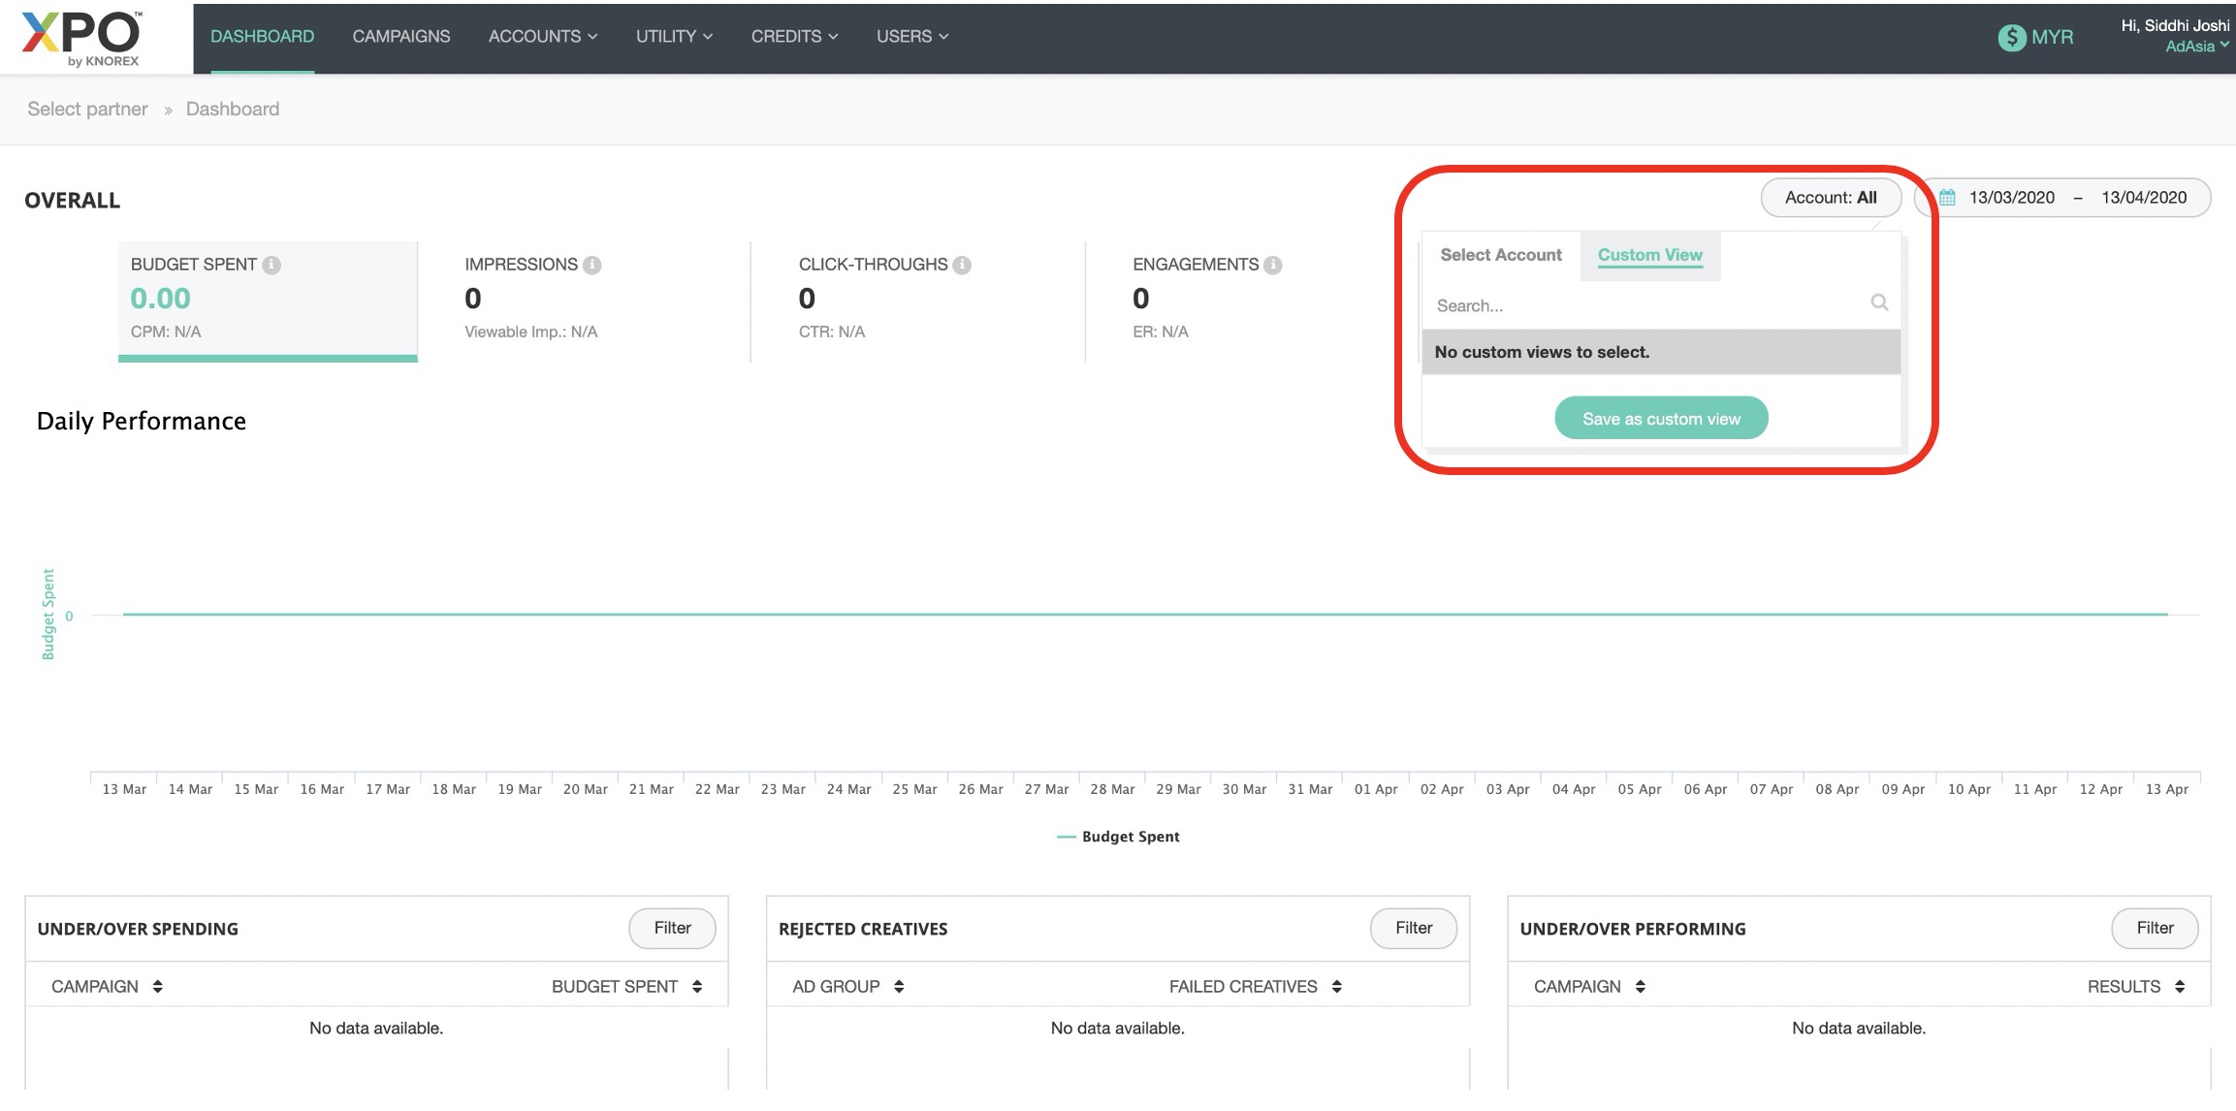Click the search magnifier icon in account panel
Screen dimensions: 2236x1111
1878,303
